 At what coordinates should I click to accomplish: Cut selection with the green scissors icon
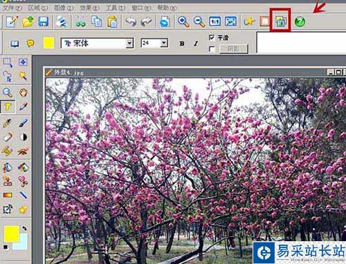[80, 21]
